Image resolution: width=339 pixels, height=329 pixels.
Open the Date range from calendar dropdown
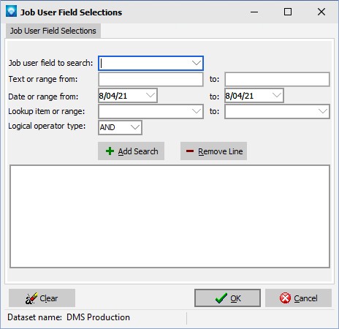click(151, 95)
